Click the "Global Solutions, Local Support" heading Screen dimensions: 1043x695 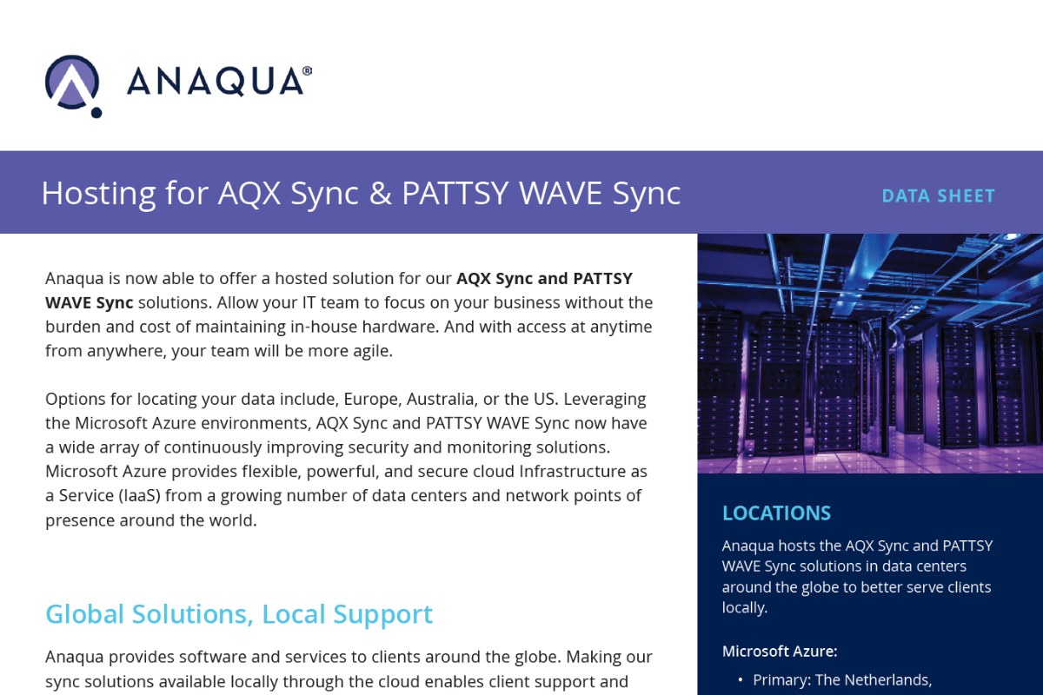click(239, 614)
